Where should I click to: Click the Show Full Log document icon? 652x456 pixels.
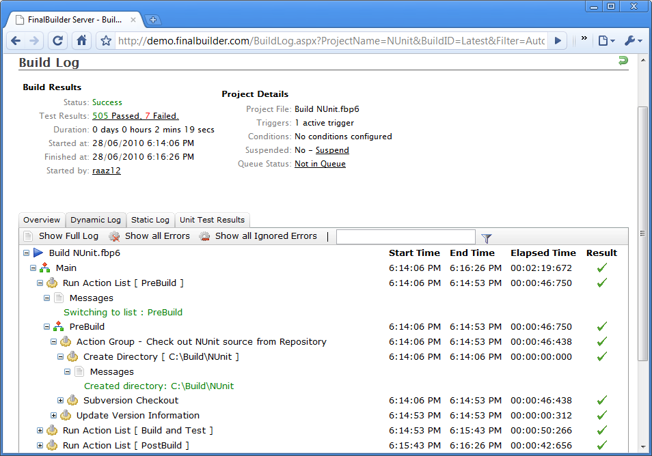(x=28, y=236)
